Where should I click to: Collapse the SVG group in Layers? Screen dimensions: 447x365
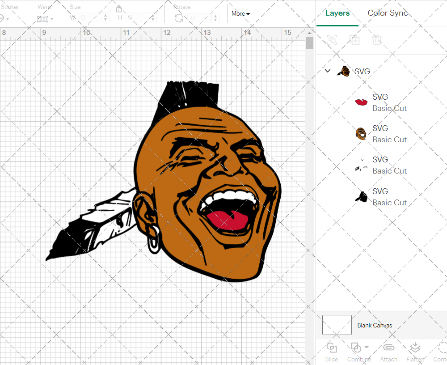click(328, 71)
